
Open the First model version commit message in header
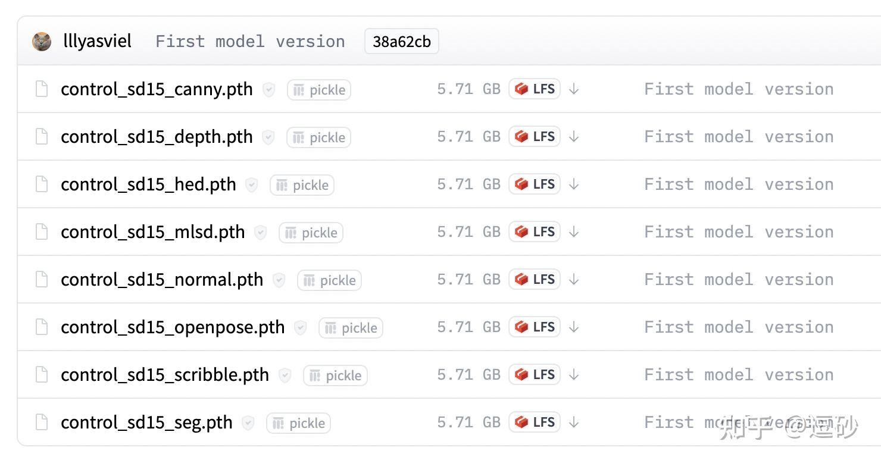[x=250, y=42]
